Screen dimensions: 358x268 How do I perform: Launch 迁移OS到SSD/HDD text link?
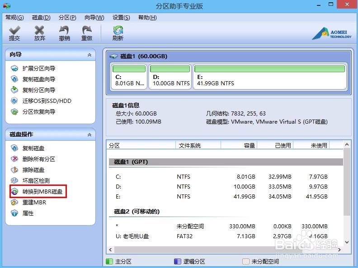pyautogui.click(x=47, y=101)
